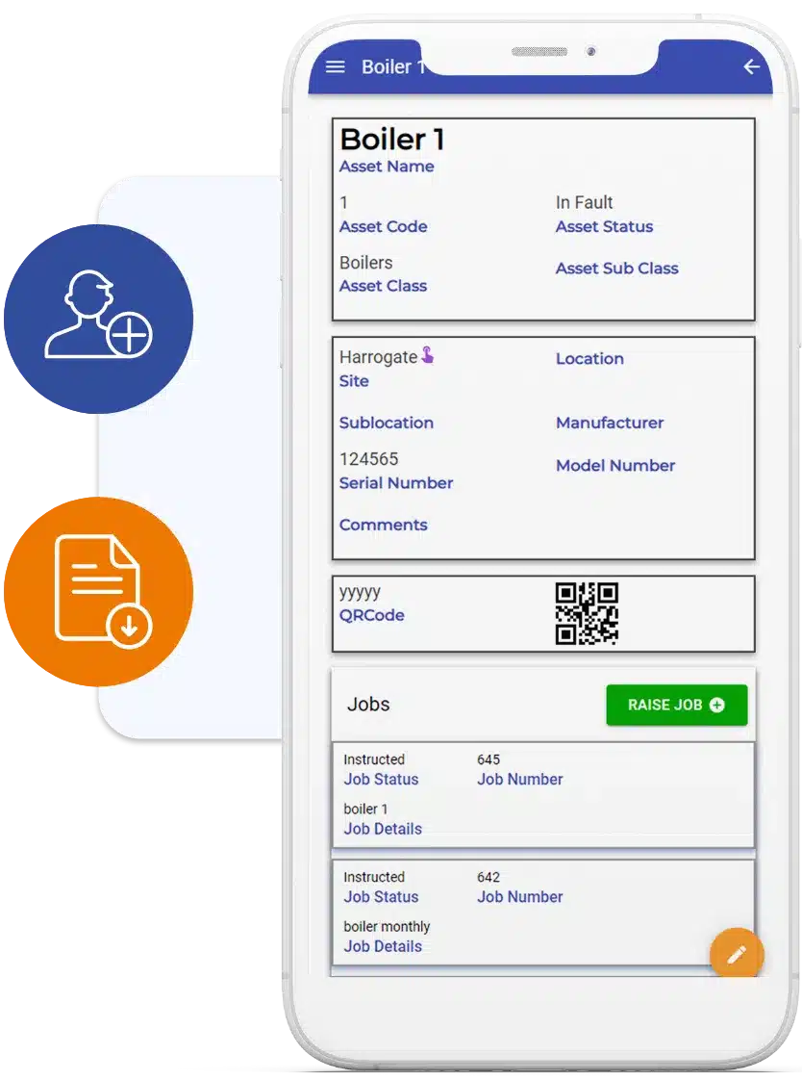802x1080 pixels.
Task: Click the 'QRCode' label
Action: click(x=372, y=615)
